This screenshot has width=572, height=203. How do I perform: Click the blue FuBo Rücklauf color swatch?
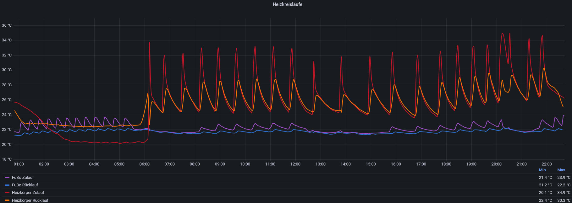tap(7, 185)
